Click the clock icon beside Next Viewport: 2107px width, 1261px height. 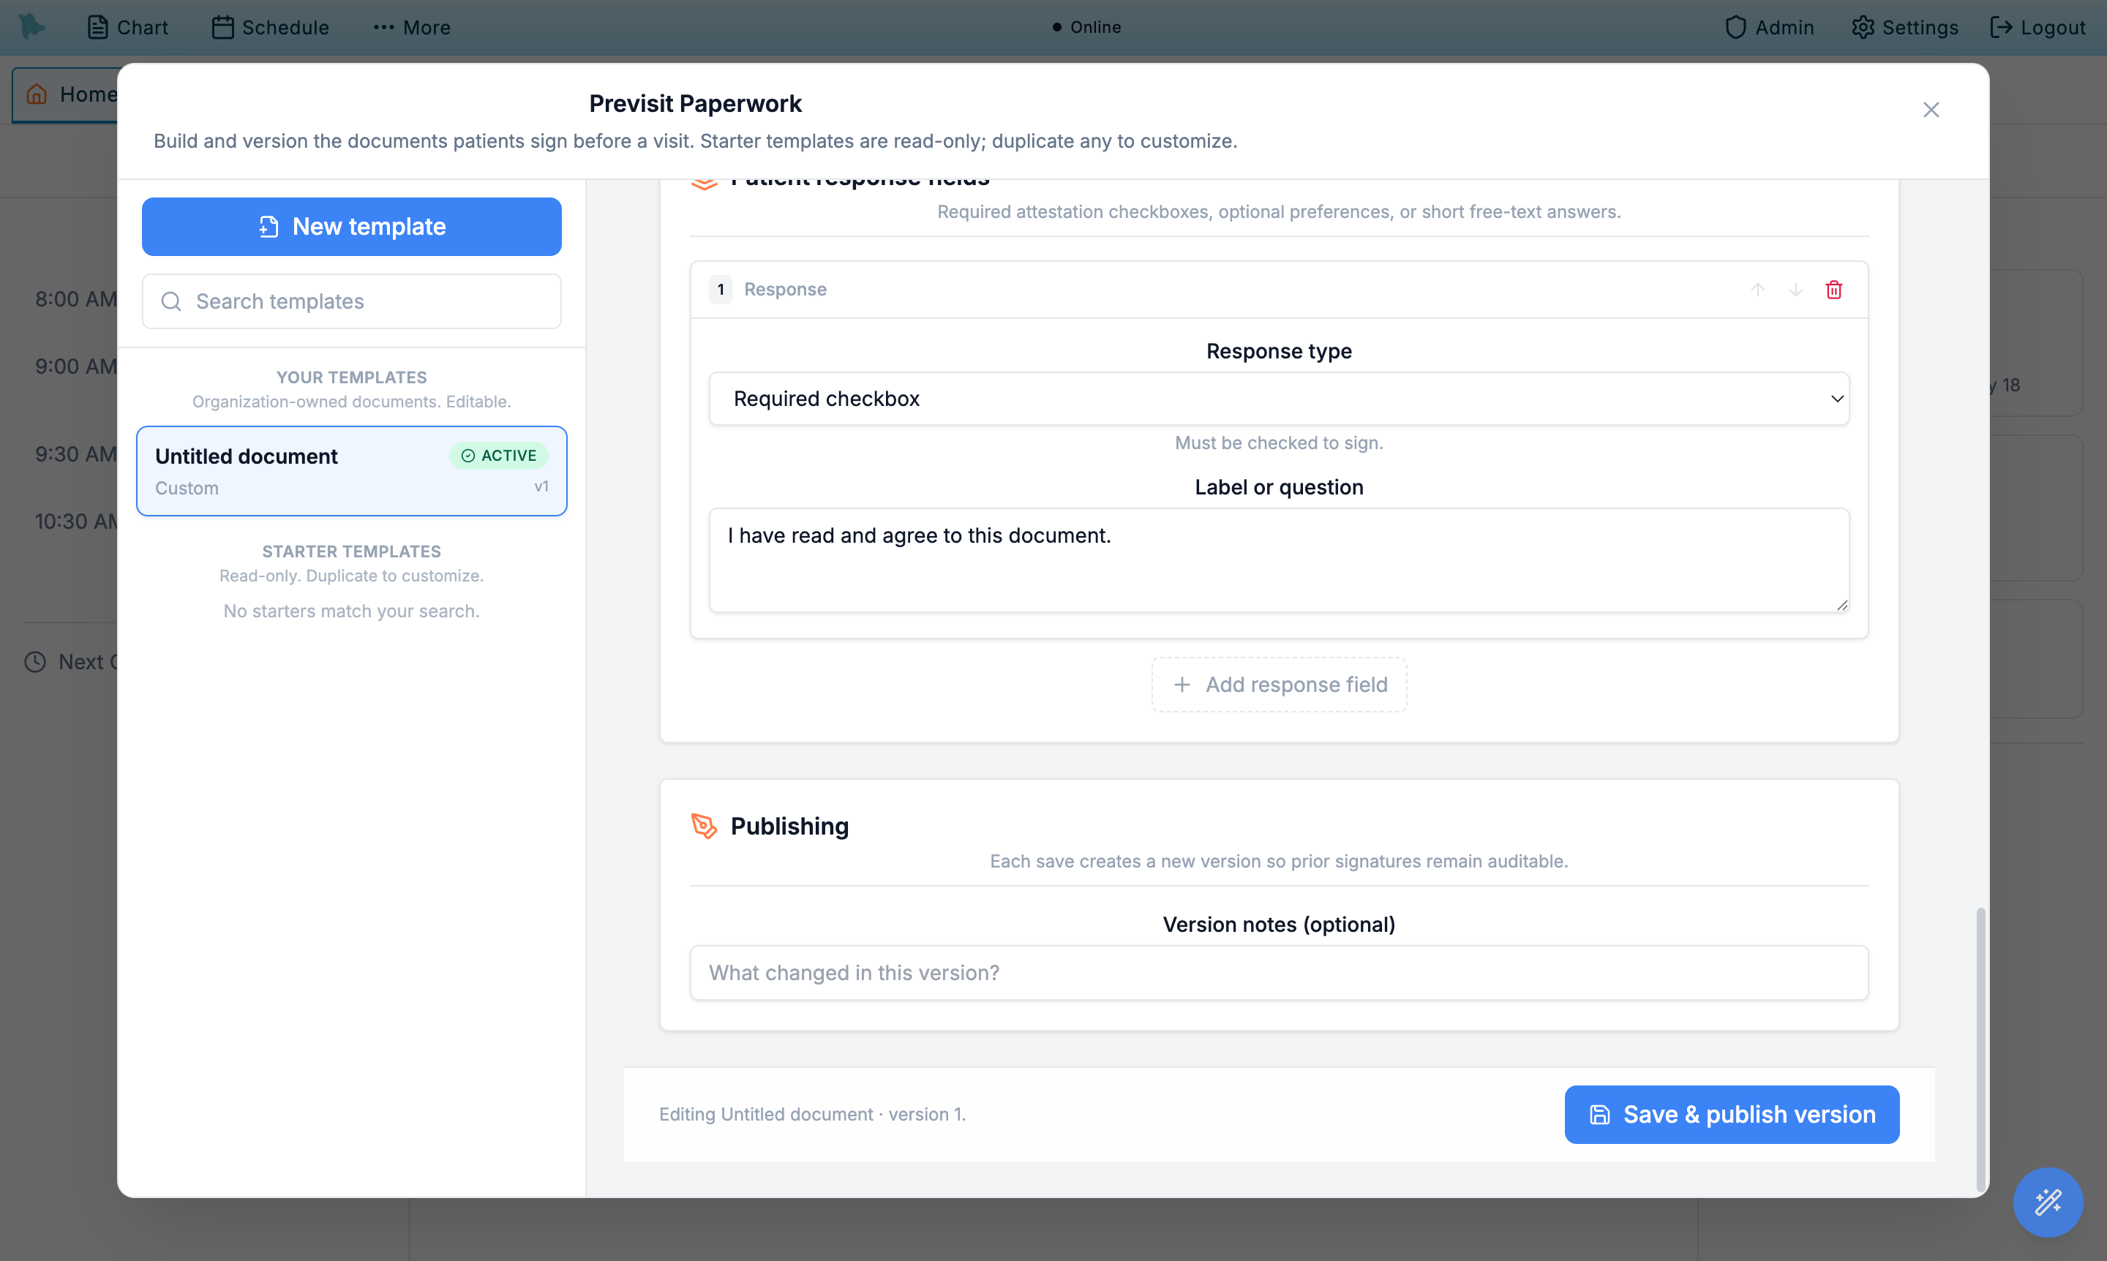(x=35, y=662)
